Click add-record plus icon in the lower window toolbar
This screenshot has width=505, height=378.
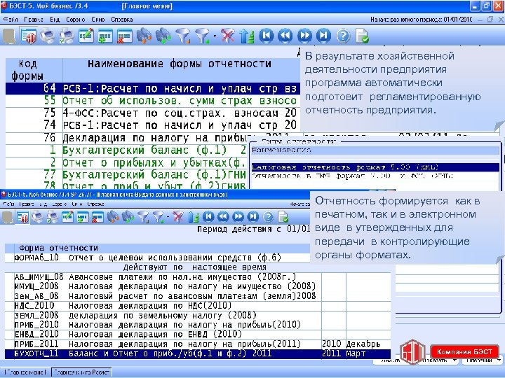coord(83,217)
